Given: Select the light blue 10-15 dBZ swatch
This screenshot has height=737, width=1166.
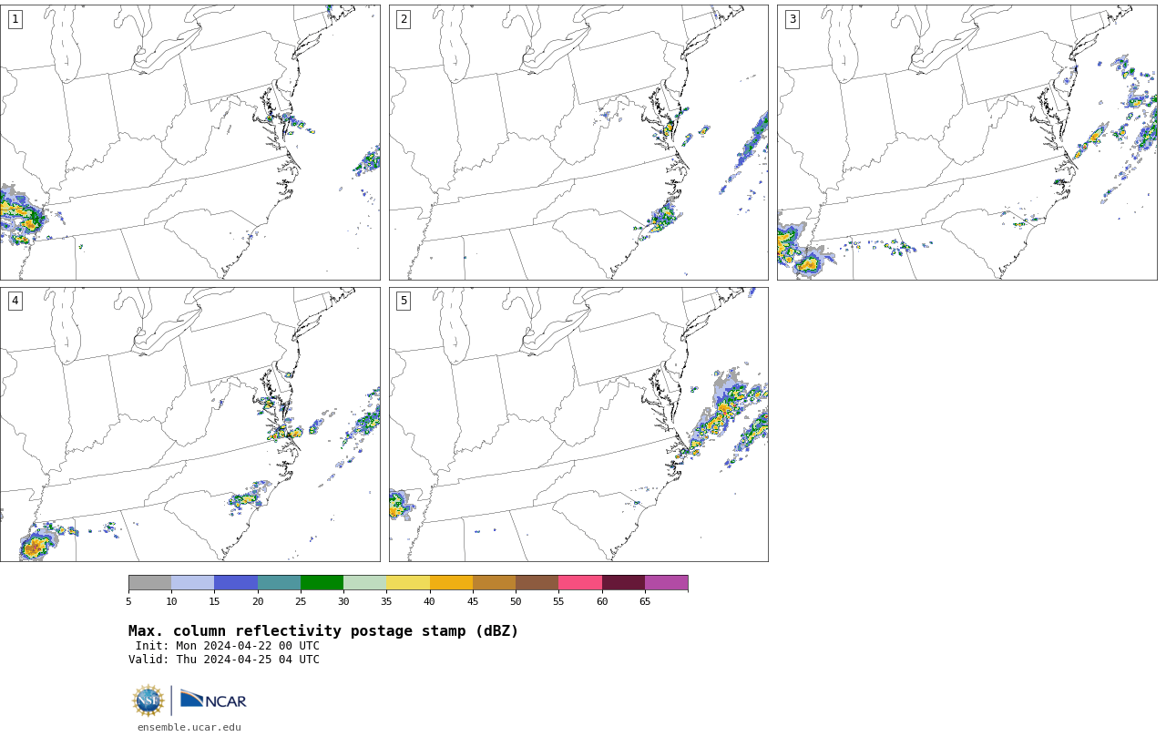Looking at the screenshot, I should (192, 583).
